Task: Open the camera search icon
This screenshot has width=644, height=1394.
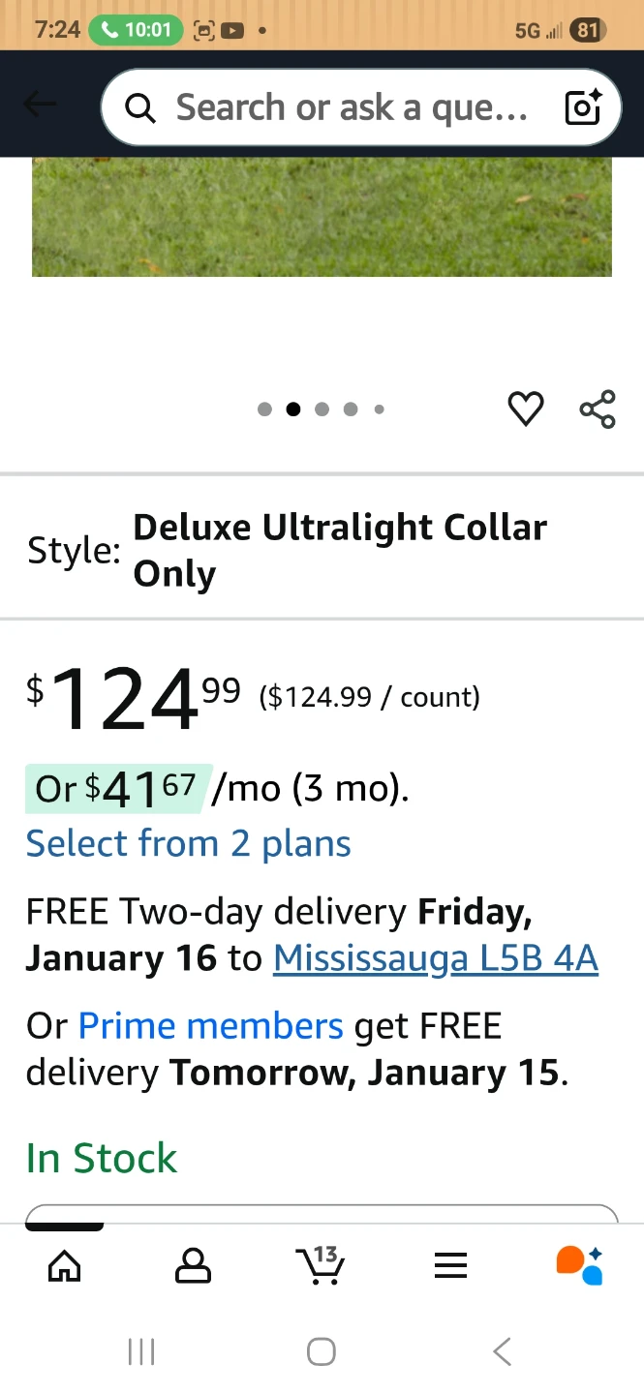Action: point(581,107)
